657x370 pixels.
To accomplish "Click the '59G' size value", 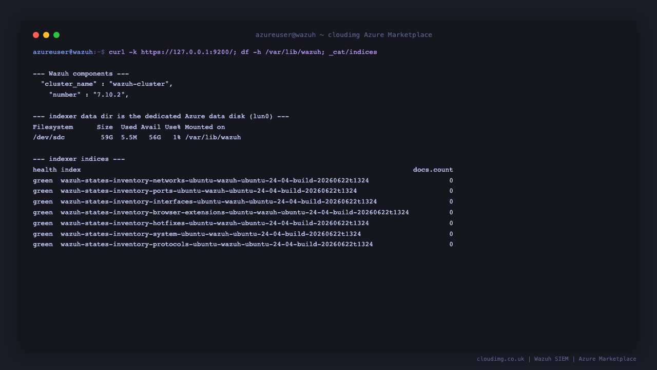I will click(x=107, y=138).
